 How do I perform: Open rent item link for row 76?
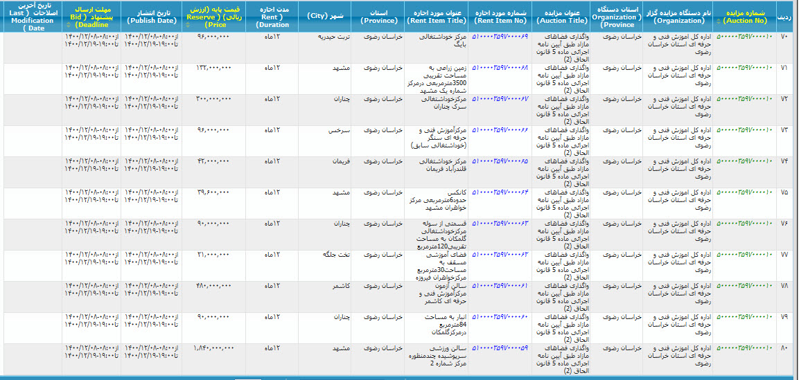500,224
